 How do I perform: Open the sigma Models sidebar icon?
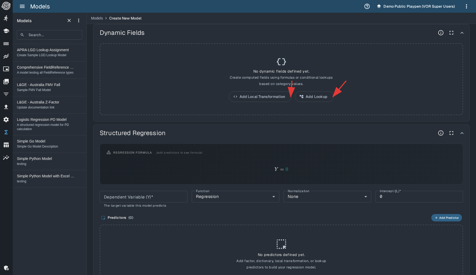coord(6,132)
